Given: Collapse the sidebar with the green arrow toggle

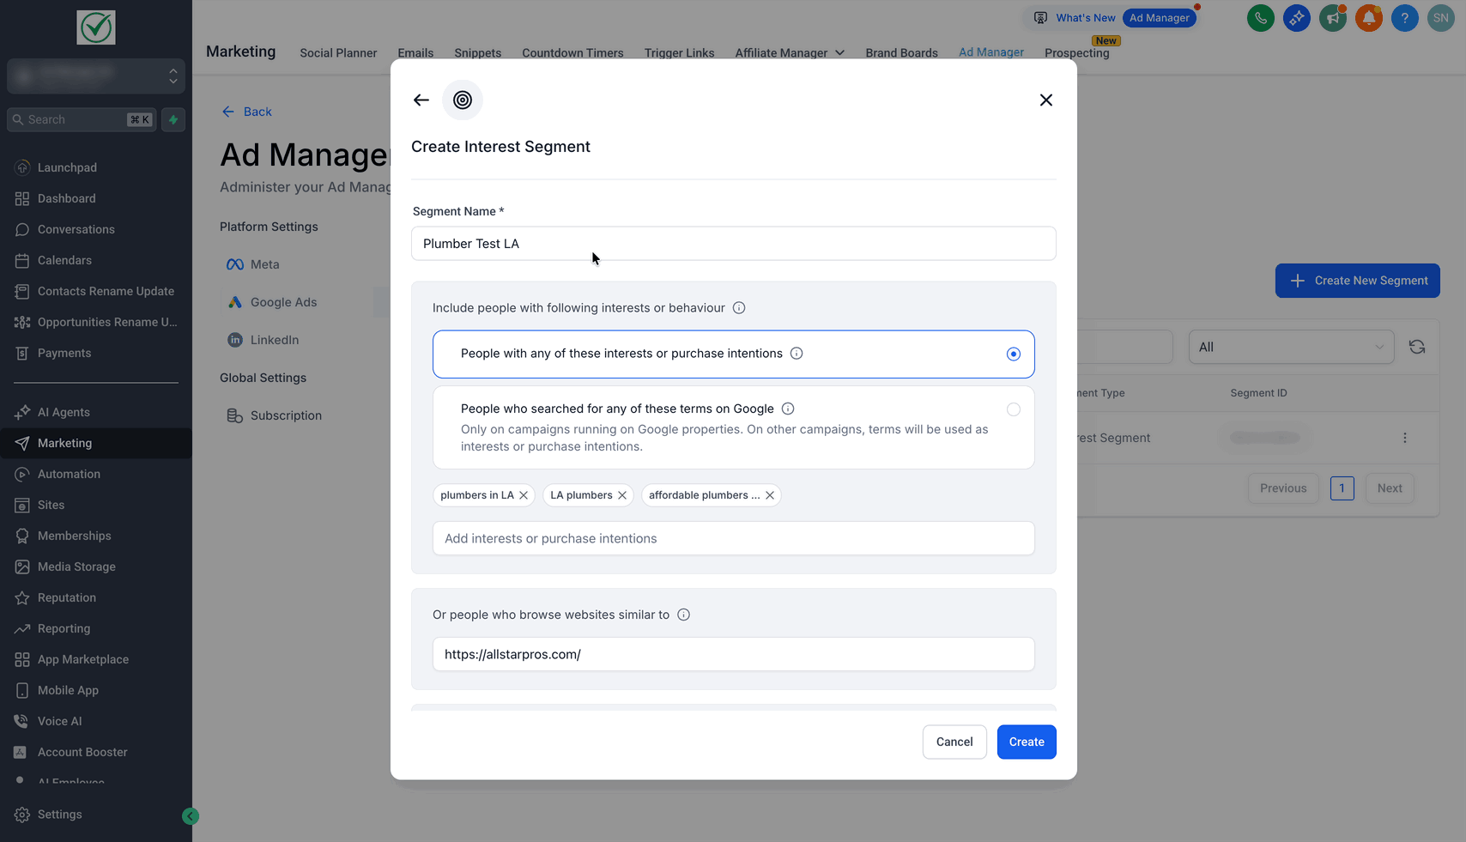Looking at the screenshot, I should 191,816.
